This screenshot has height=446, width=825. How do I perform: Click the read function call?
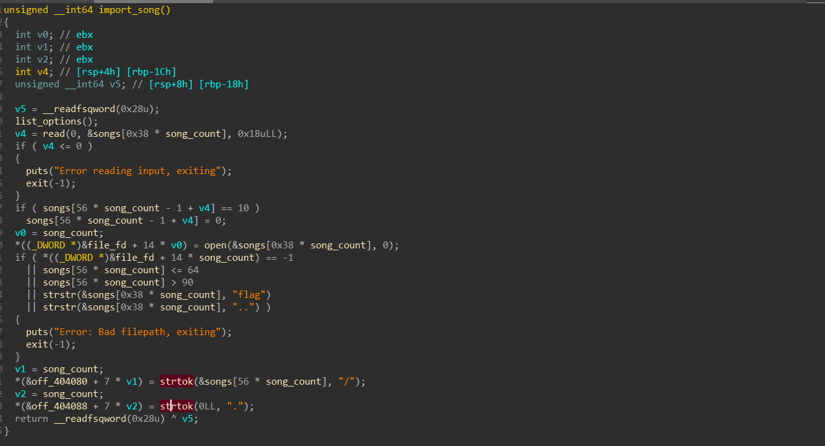[x=54, y=134]
